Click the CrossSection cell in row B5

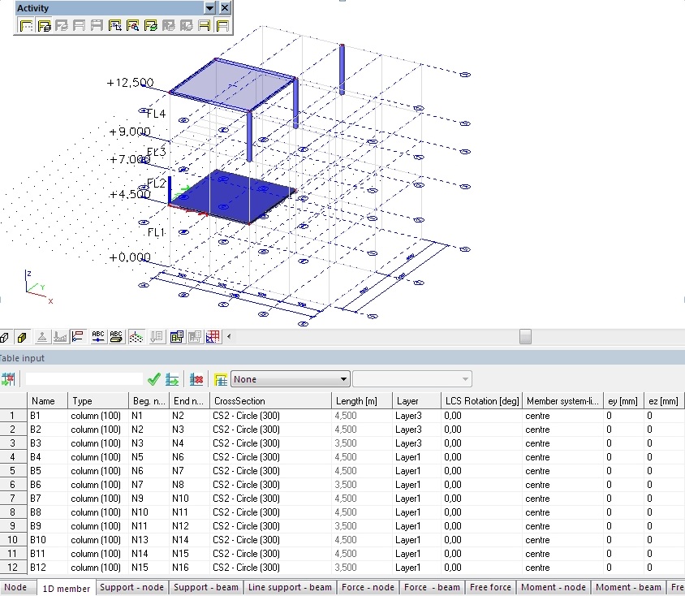(271, 471)
